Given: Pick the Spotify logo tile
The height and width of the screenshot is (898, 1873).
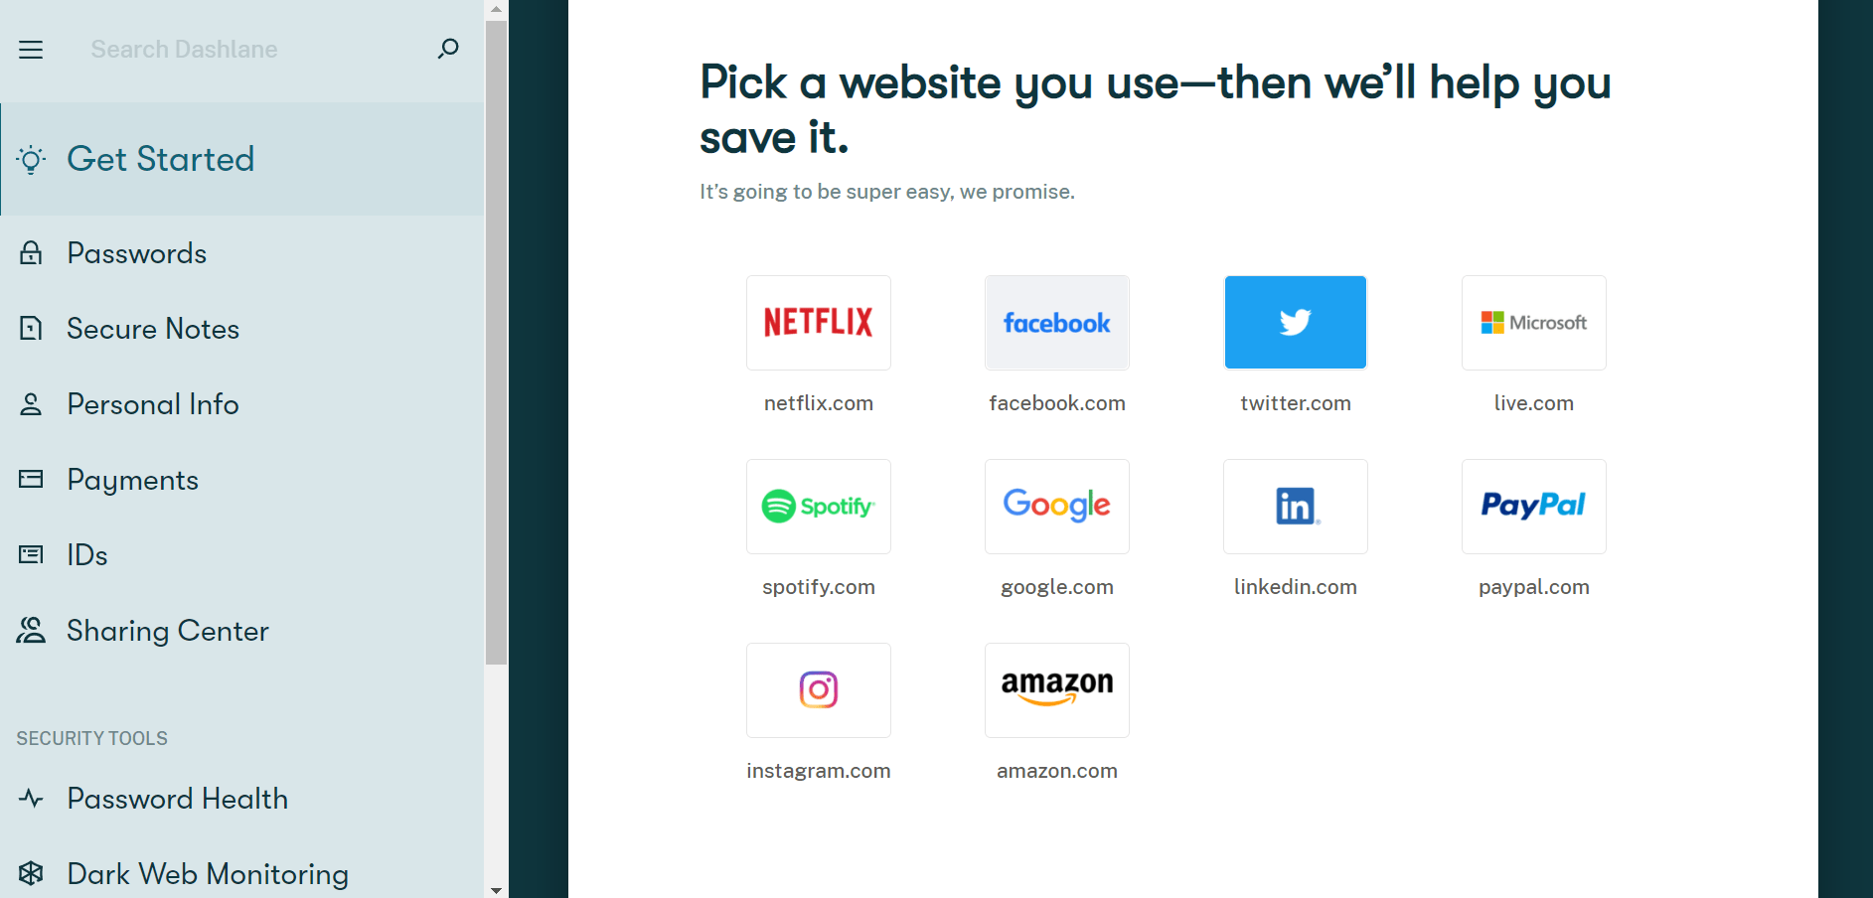Looking at the screenshot, I should point(818,507).
